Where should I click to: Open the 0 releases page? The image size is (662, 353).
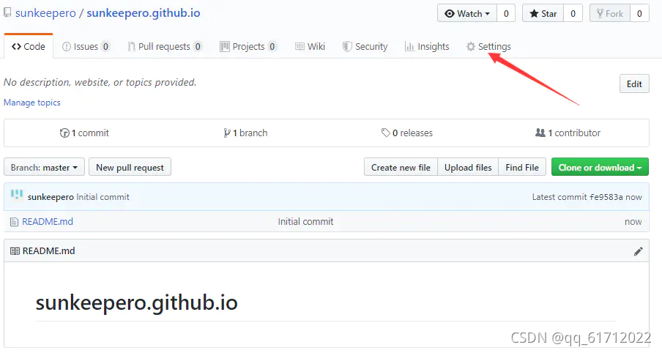[x=407, y=133]
